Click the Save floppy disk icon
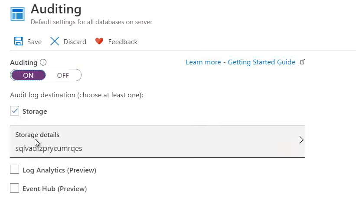Image resolution: width=356 pixels, height=198 pixels. click(x=19, y=42)
